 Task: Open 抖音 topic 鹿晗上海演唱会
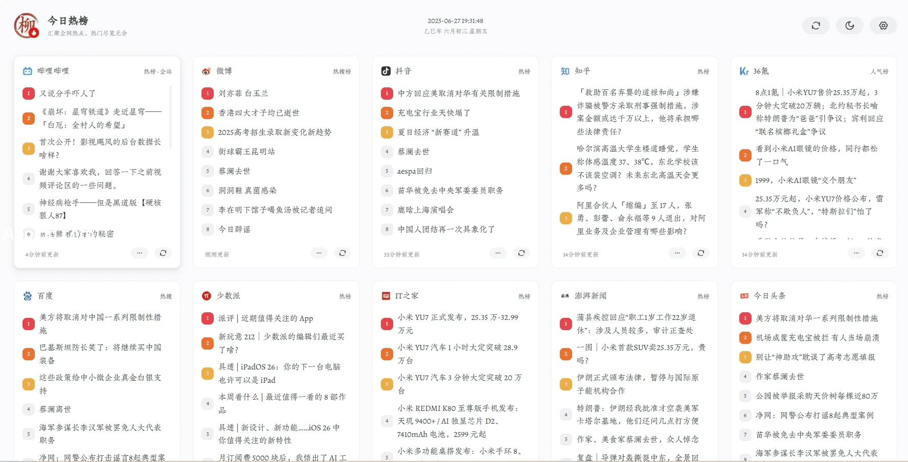click(426, 210)
